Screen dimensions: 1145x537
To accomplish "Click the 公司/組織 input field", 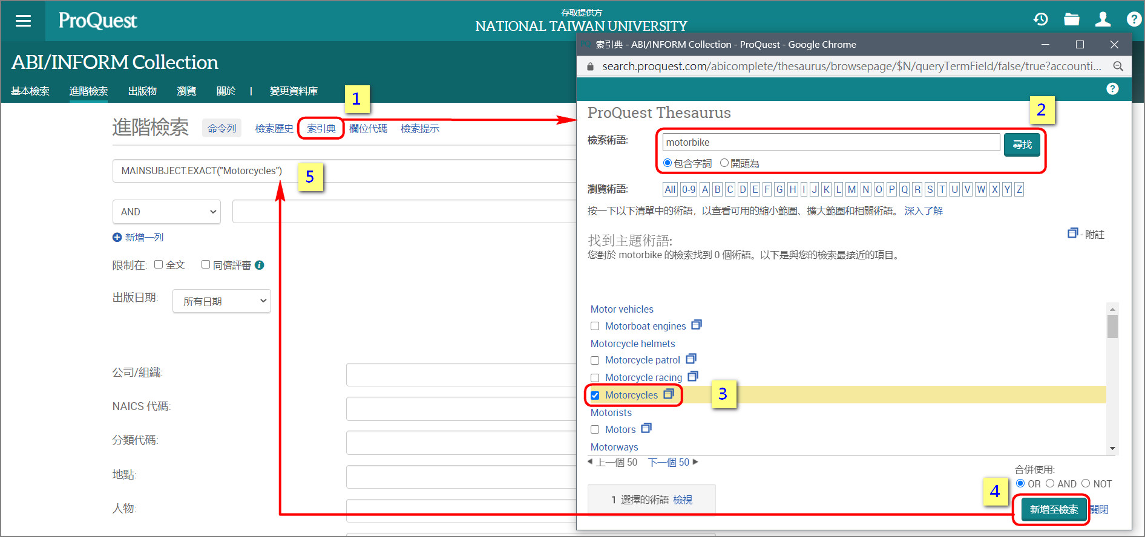I will (461, 374).
